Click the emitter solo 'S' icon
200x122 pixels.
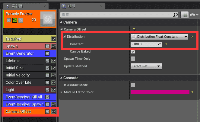point(21,20)
